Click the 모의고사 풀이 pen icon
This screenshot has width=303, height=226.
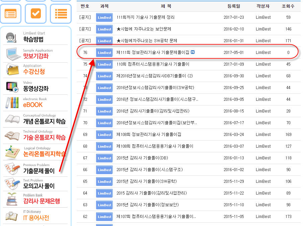(x=12, y=183)
